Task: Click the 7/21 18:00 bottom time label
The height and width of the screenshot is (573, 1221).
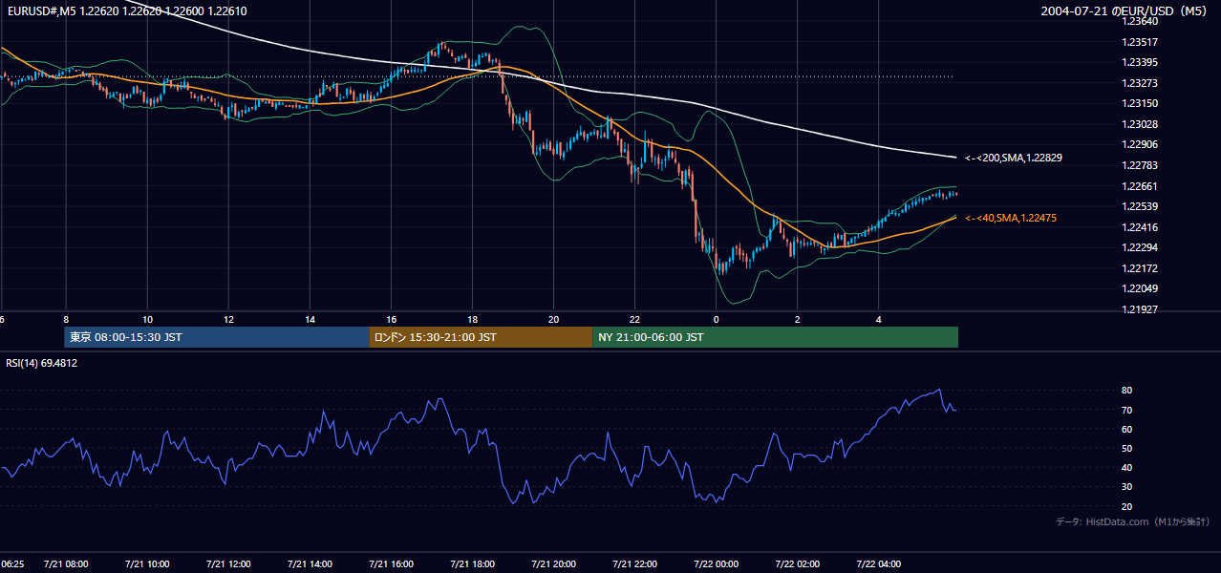Action: click(x=472, y=564)
